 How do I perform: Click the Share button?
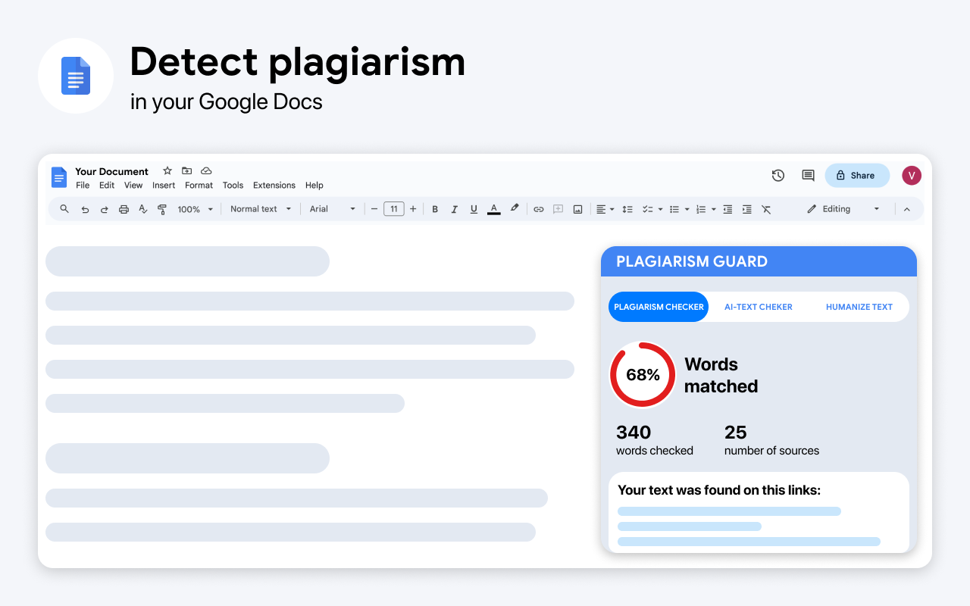click(857, 176)
